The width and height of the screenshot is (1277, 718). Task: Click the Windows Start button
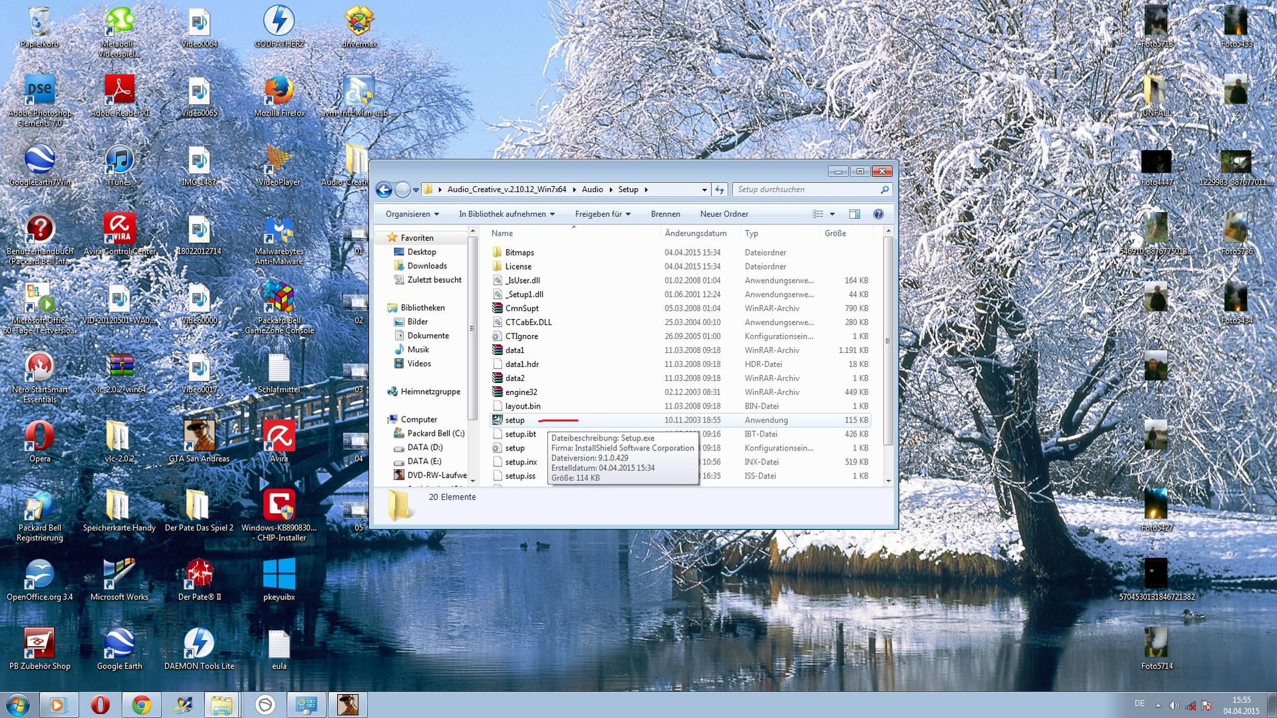pos(18,705)
